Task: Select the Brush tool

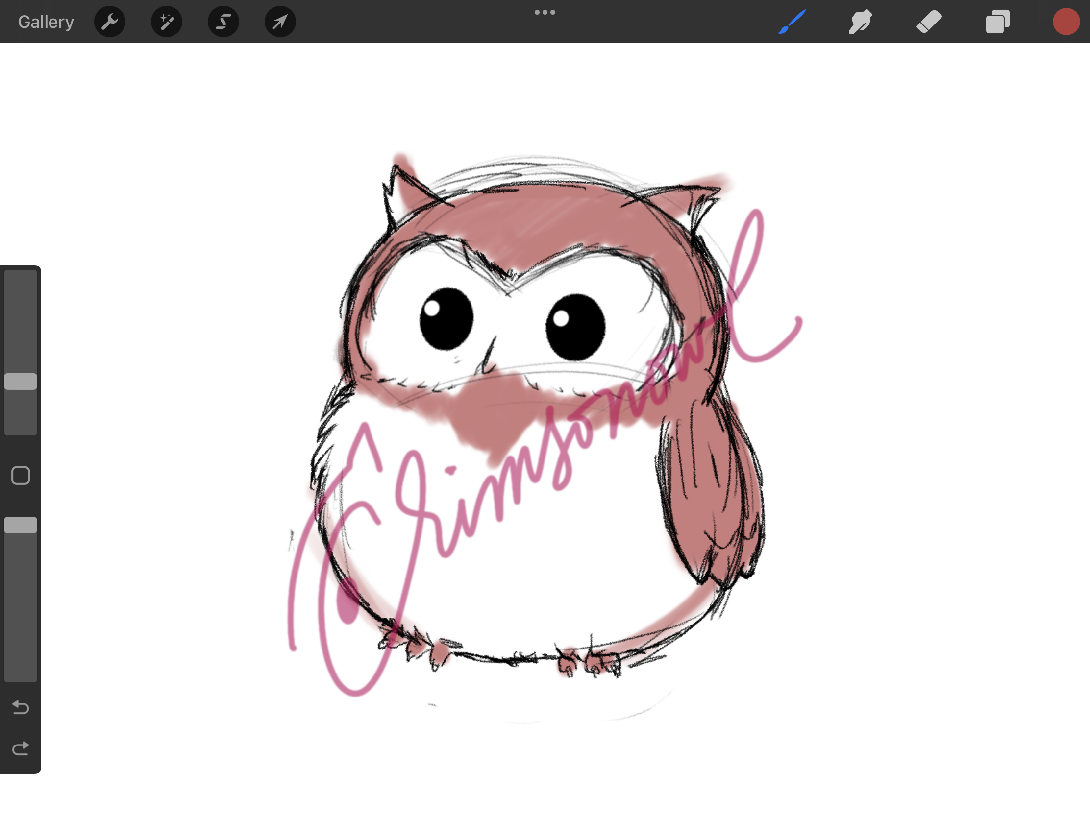Action: (792, 22)
